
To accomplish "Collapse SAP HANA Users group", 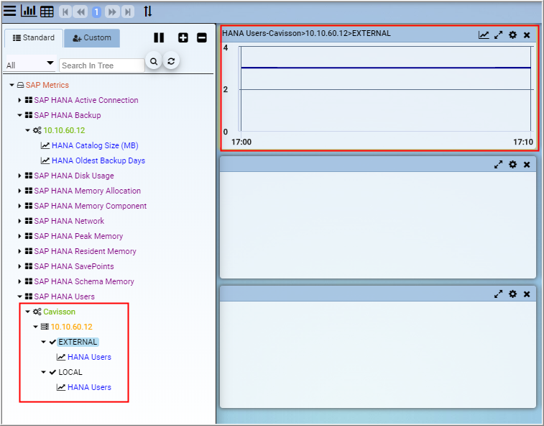I will (20, 296).
